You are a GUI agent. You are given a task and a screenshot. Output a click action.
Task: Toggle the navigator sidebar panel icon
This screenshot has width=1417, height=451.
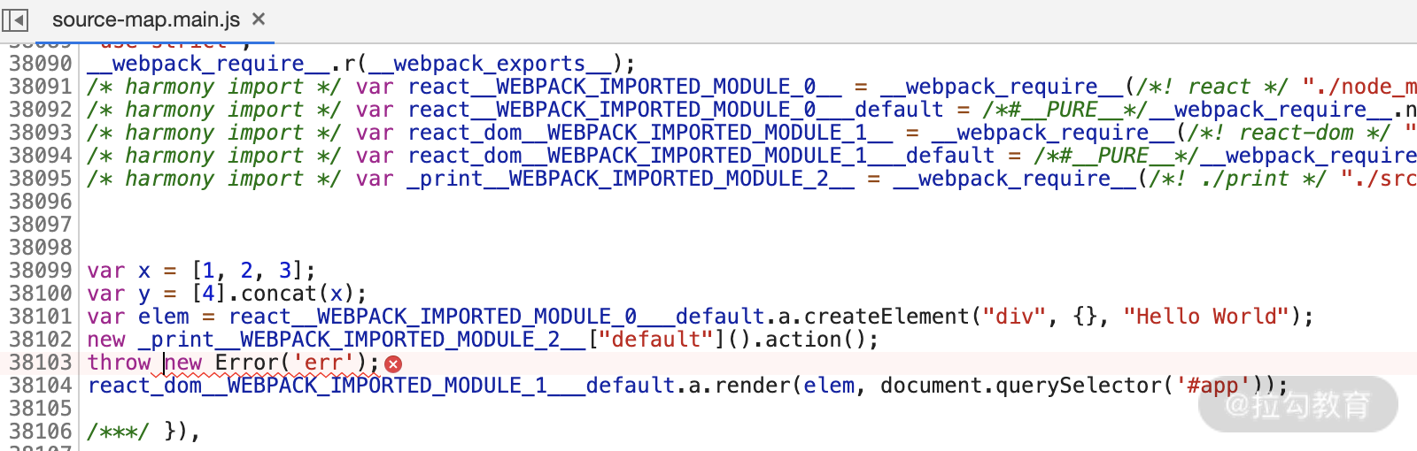[16, 19]
